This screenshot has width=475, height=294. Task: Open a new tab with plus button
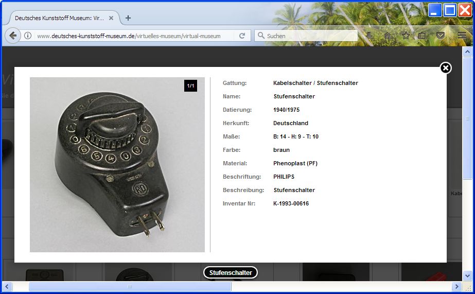click(x=128, y=18)
